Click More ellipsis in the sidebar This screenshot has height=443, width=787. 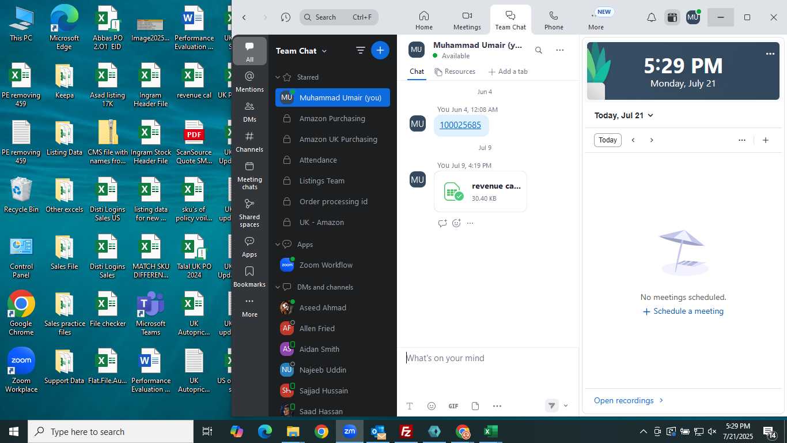click(x=249, y=306)
